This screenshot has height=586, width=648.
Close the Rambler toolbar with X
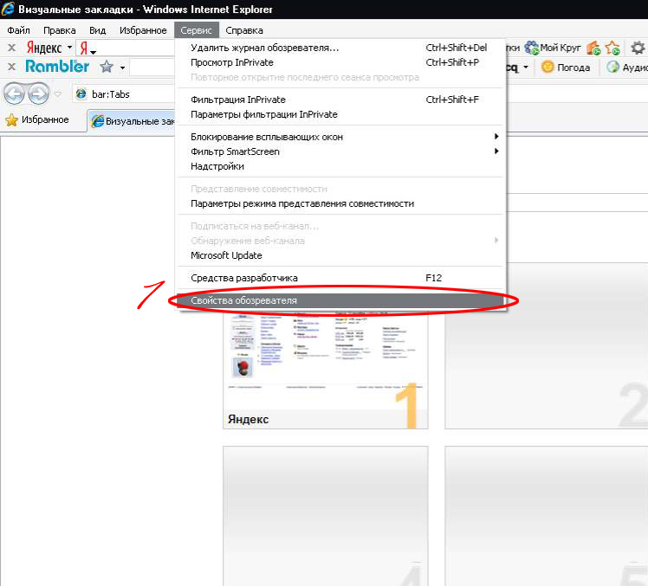pyautogui.click(x=11, y=67)
